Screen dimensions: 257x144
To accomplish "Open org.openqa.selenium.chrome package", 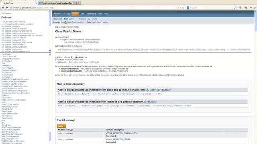I will (14, 38).
